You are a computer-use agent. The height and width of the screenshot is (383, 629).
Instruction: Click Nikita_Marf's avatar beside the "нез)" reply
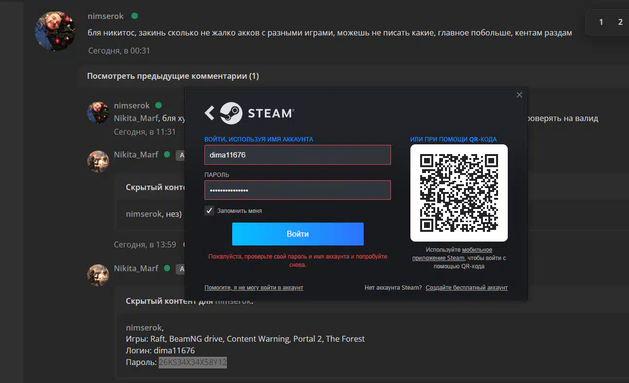(98, 161)
